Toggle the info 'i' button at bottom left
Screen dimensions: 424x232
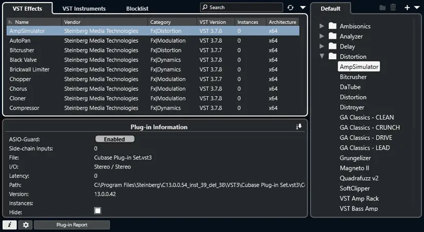click(9, 225)
